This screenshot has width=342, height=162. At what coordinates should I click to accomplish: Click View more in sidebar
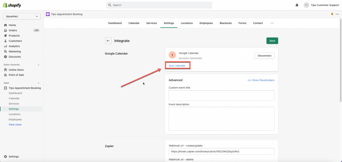[x=15, y=125]
